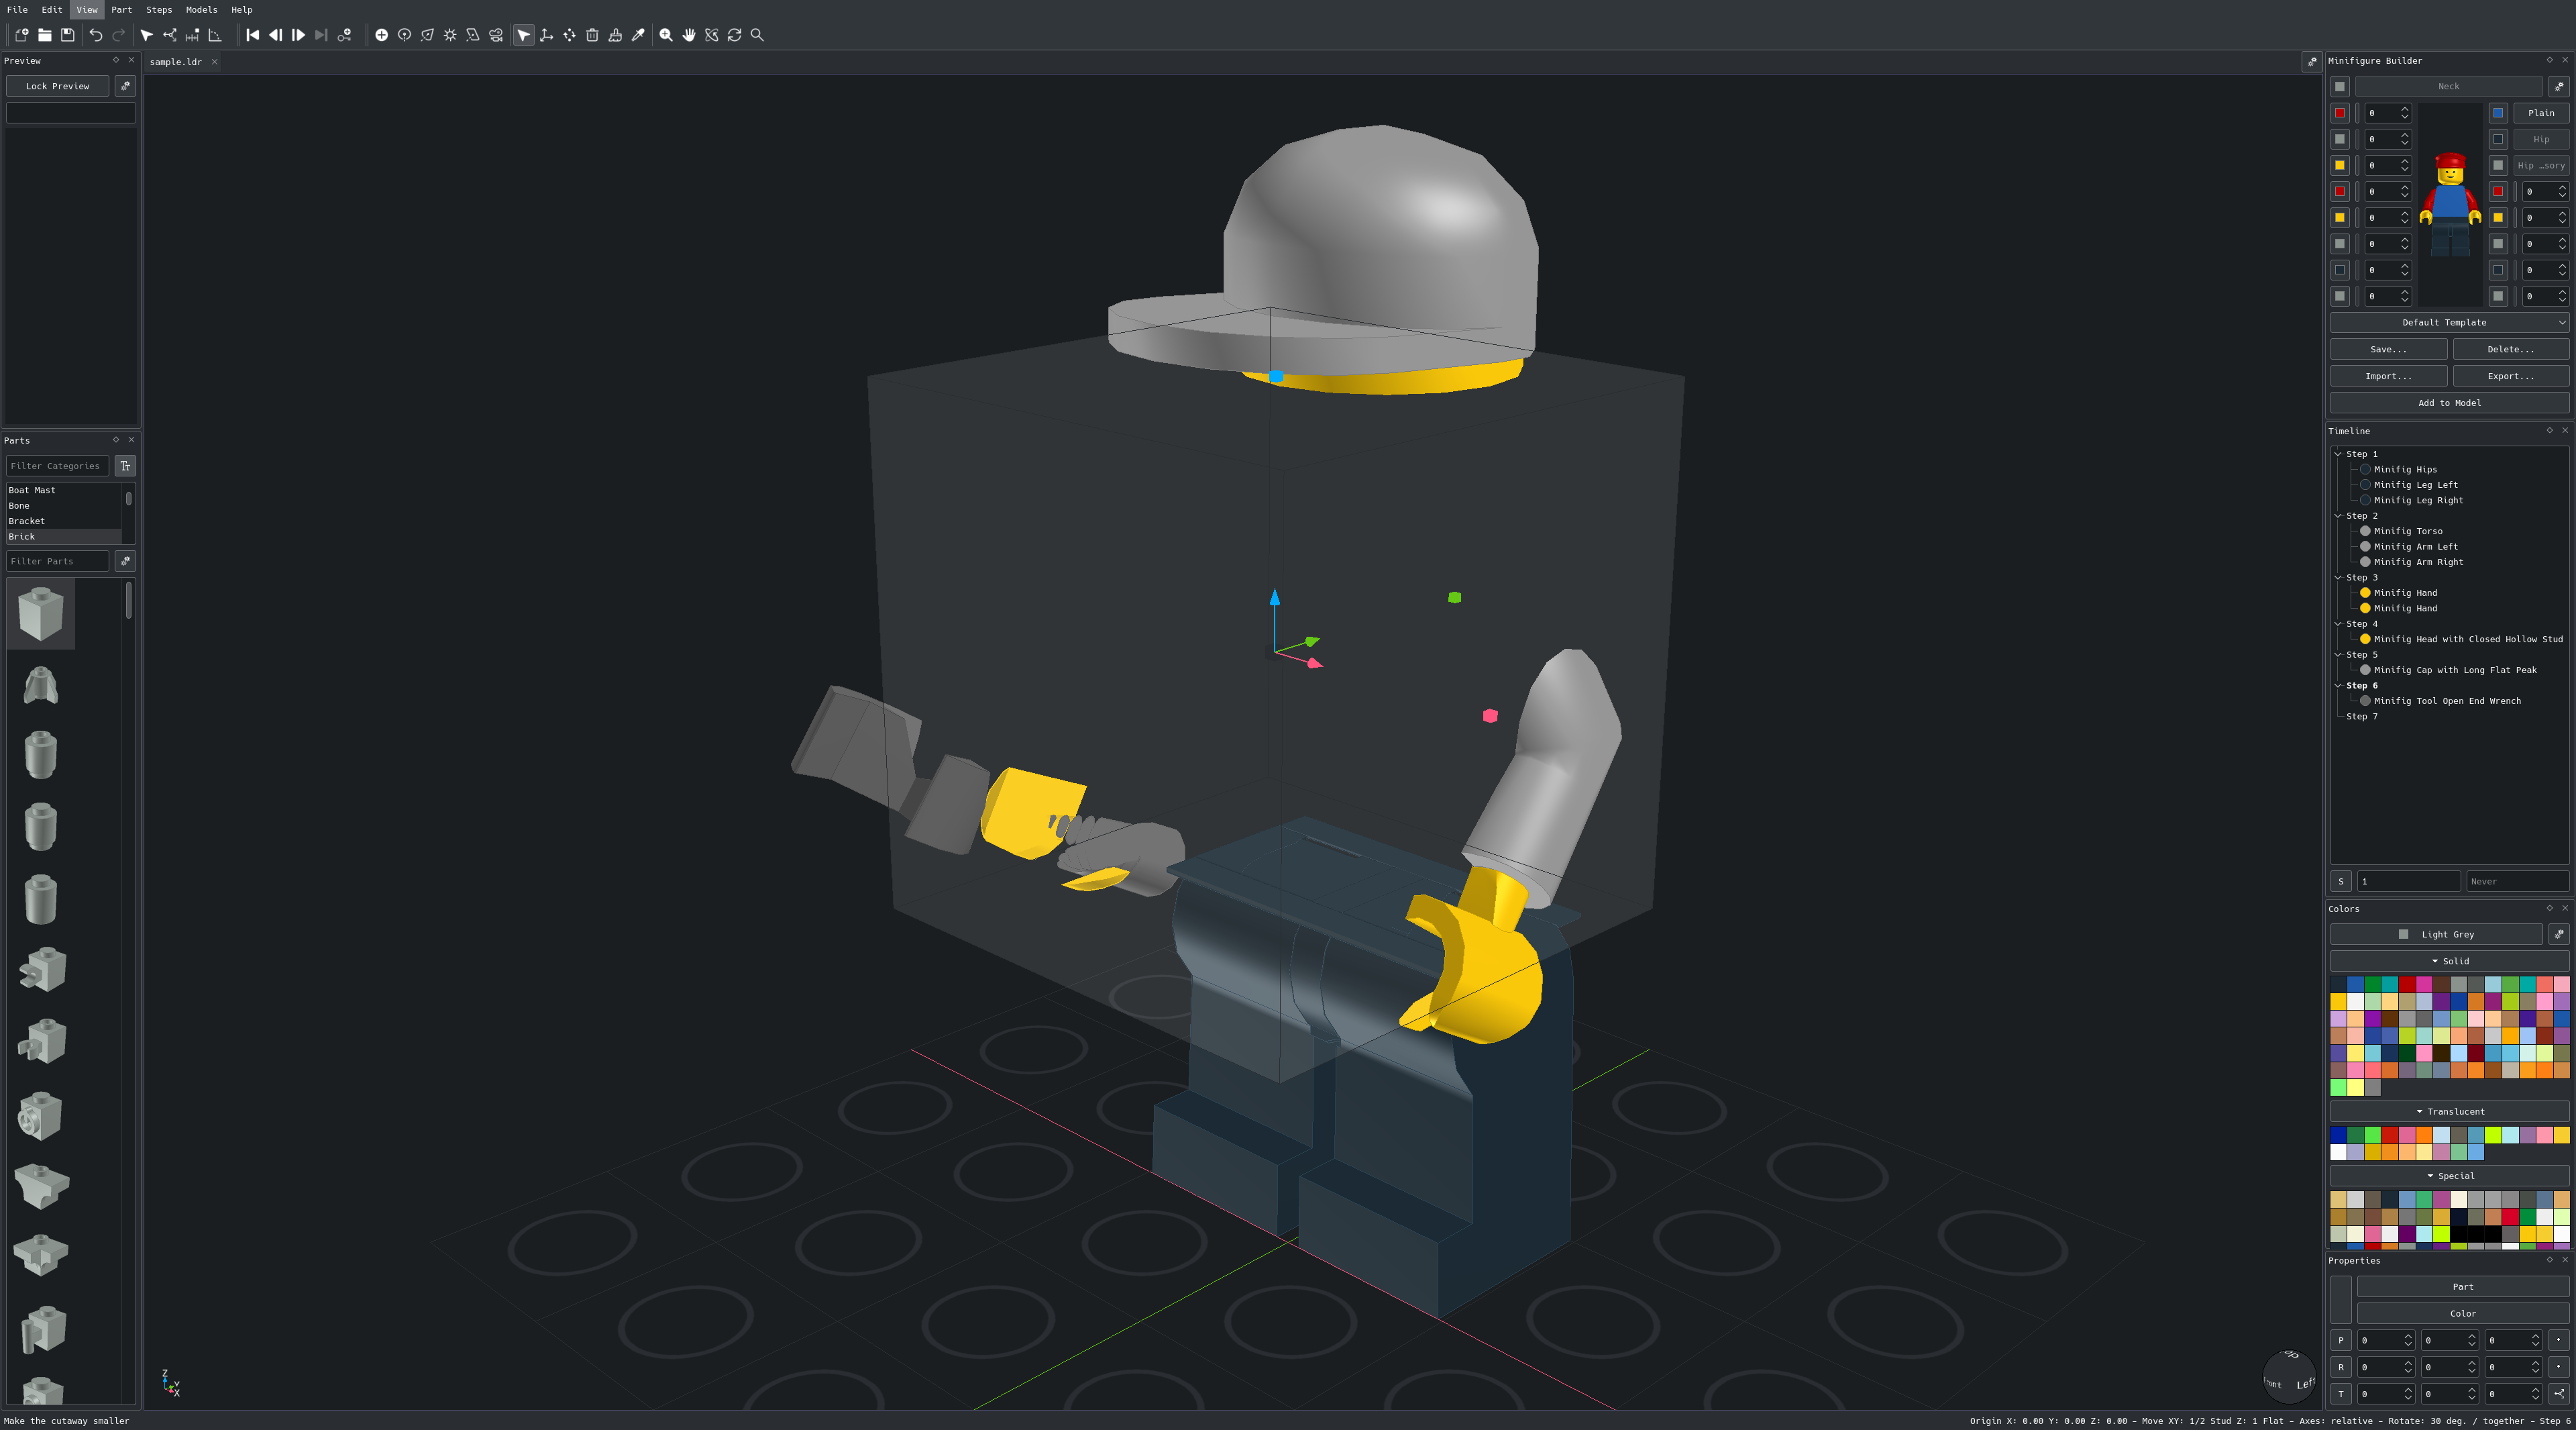Save the current file
Screen dimensions: 2576x1430
[x=68, y=35]
